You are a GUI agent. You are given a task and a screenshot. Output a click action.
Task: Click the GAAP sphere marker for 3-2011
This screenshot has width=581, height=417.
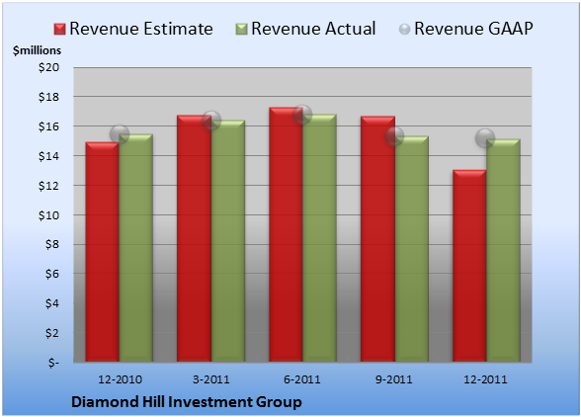pos(211,121)
